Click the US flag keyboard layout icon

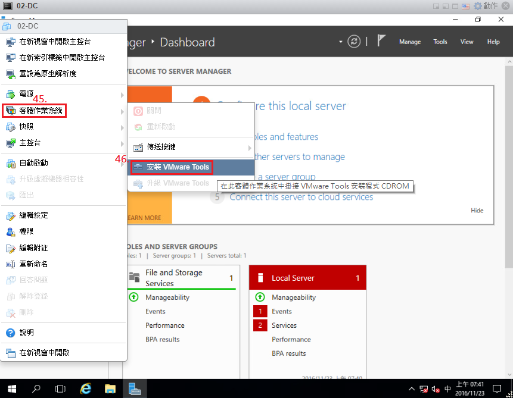coord(465,6)
